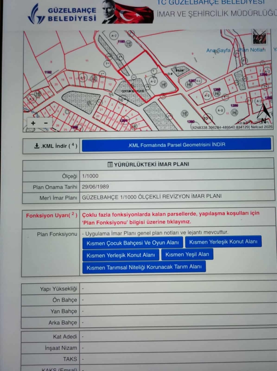The height and width of the screenshot is (371, 277).
Task: Click the İmar ve Şehircilik Müdürlüğü header text
Action: pyautogui.click(x=217, y=14)
